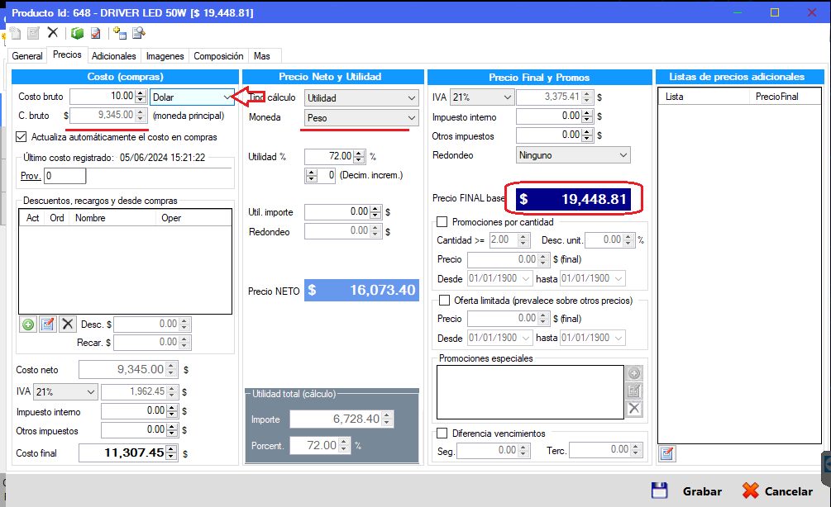Image resolution: width=831 pixels, height=507 pixels.
Task: Click the add-window plus toolbar icon
Action: pos(120,33)
